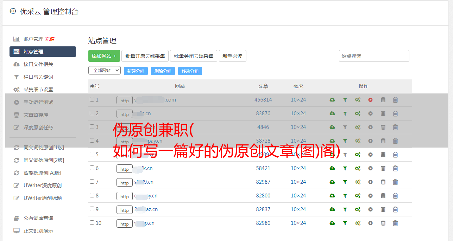Click the cloud upload icon in row 2
This screenshot has width=453, height=241.
pos(332,113)
